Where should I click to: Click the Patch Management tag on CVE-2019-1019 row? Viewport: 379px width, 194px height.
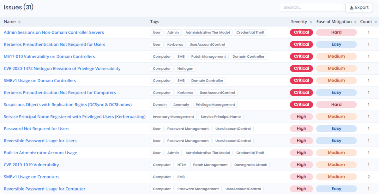pyautogui.click(x=210, y=165)
